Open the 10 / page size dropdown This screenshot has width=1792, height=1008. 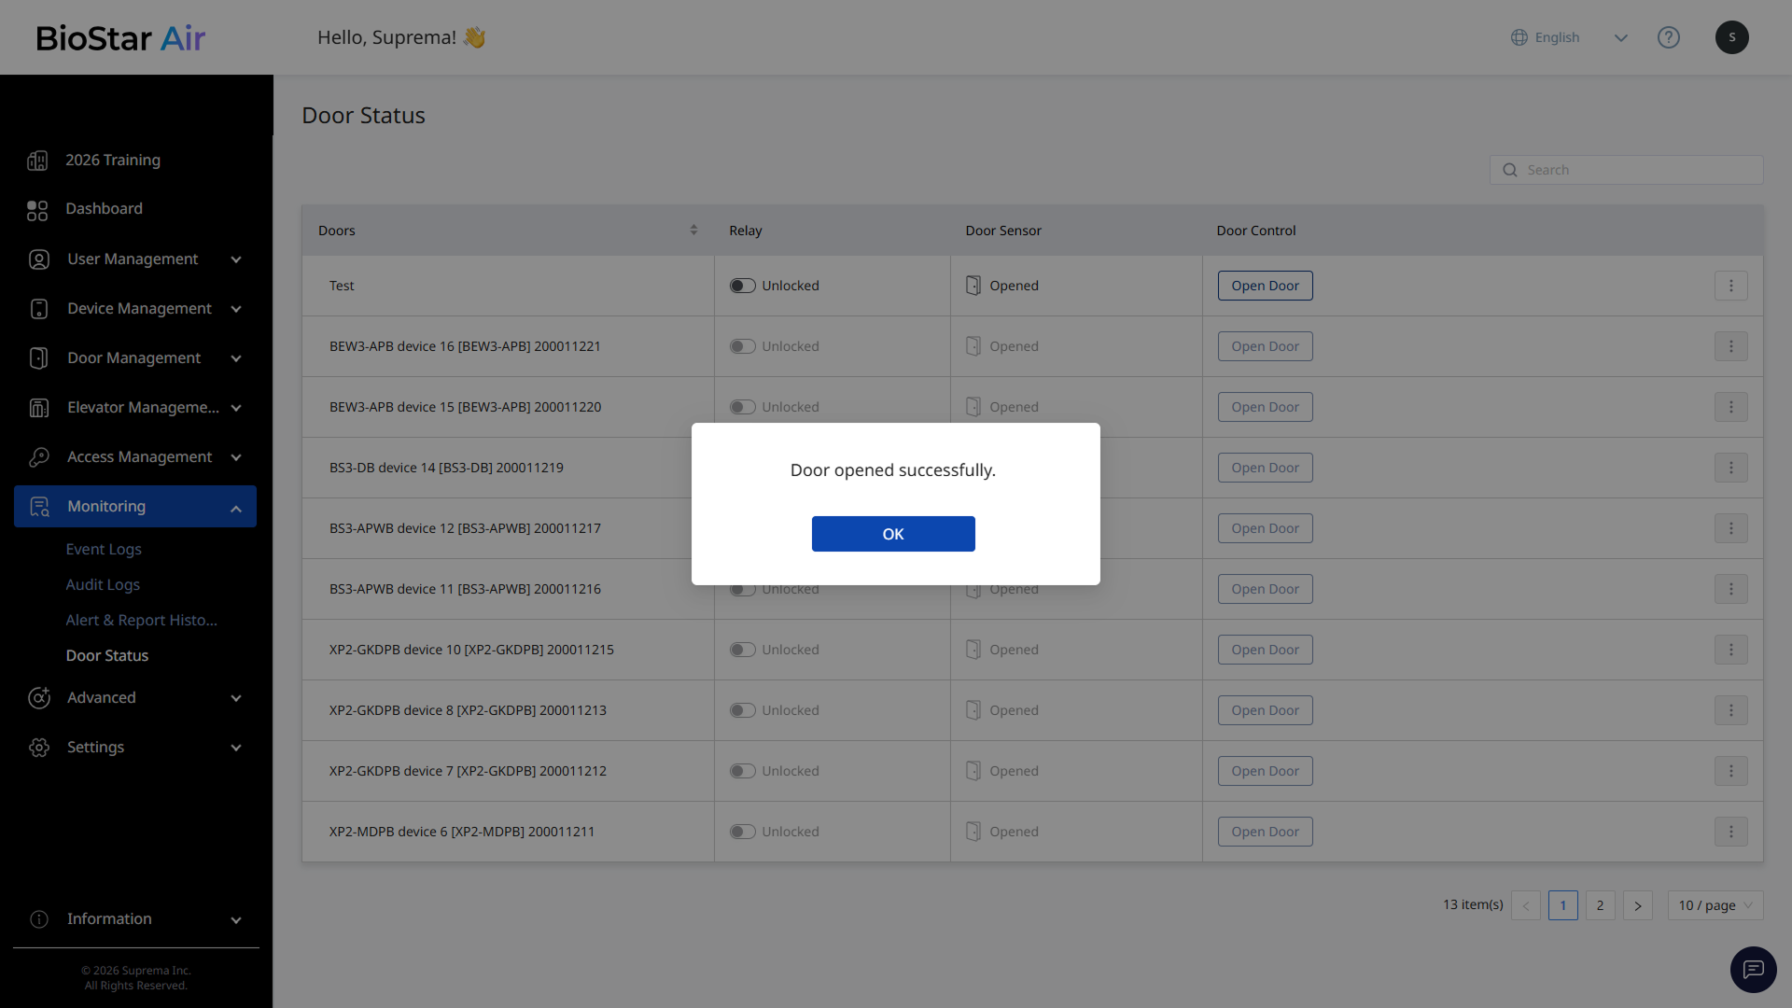1715,905
